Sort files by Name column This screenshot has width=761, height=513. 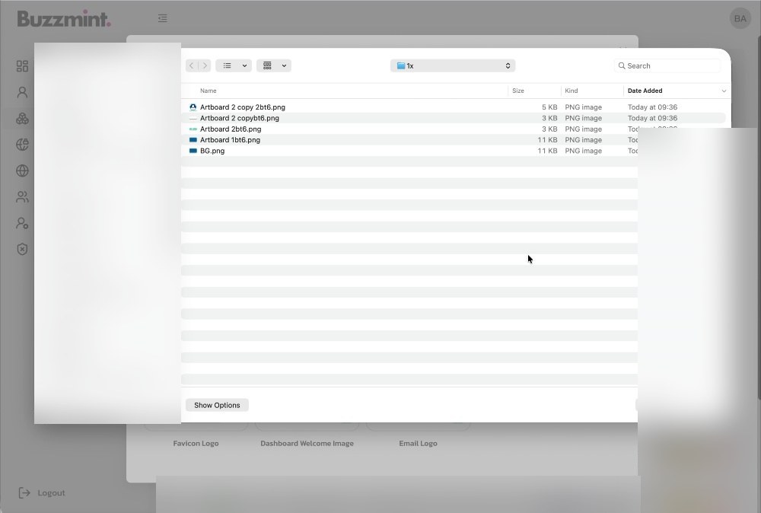tap(209, 91)
